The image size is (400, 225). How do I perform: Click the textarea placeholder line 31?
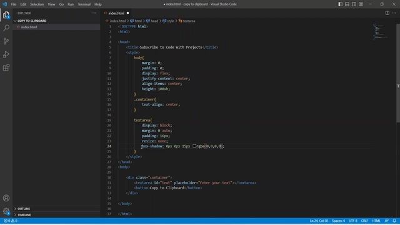point(195,182)
